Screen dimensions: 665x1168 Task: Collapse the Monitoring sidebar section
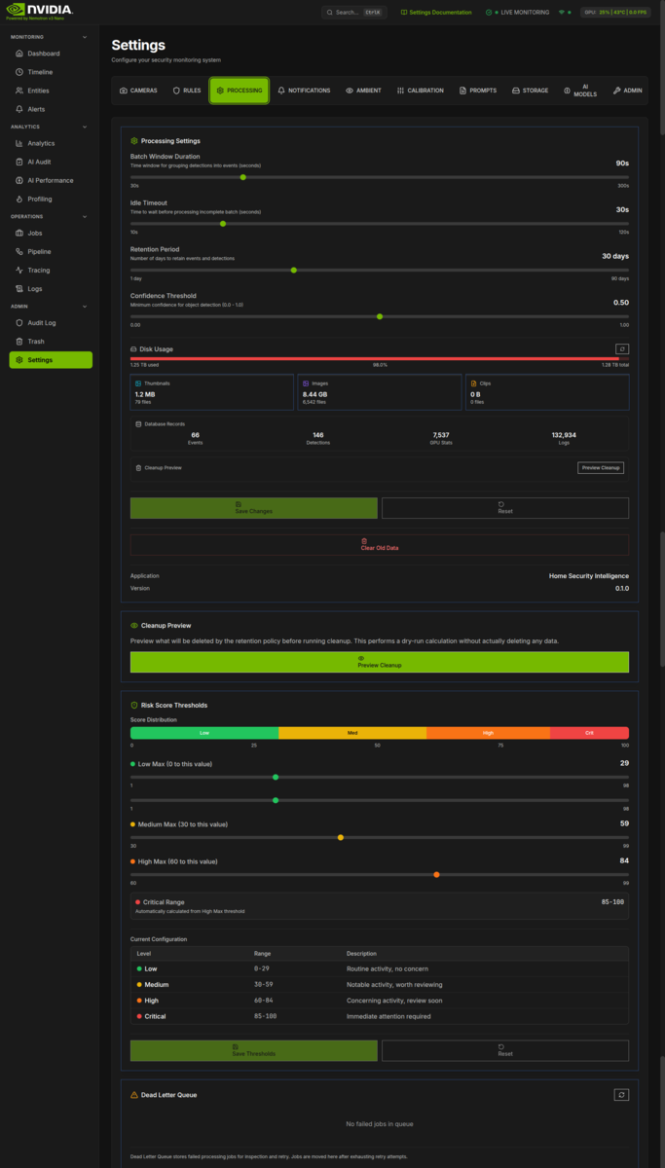tap(85, 37)
